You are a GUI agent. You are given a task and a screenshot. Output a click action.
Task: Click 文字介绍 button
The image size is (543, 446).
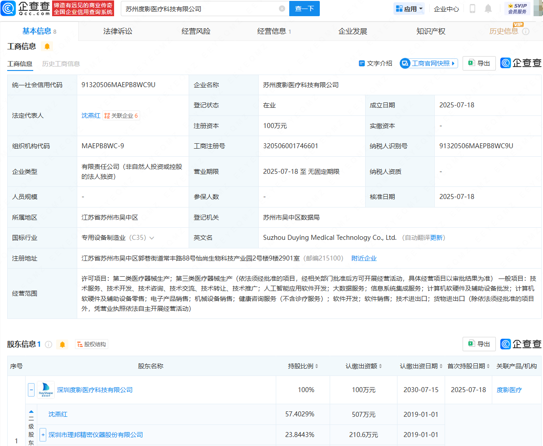click(x=375, y=63)
